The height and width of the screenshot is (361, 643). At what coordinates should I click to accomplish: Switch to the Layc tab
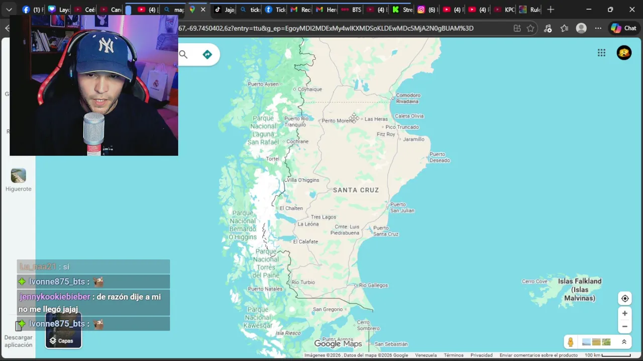(59, 10)
